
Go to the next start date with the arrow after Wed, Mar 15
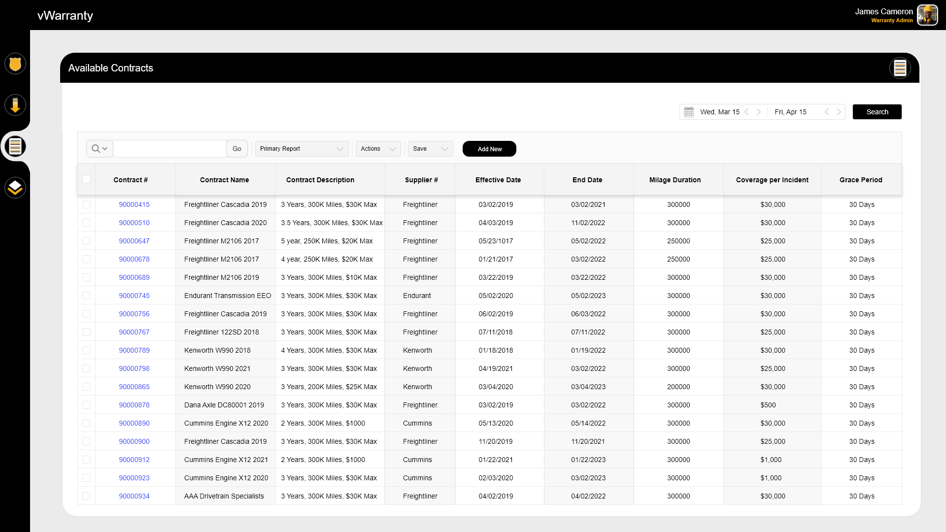pos(759,112)
